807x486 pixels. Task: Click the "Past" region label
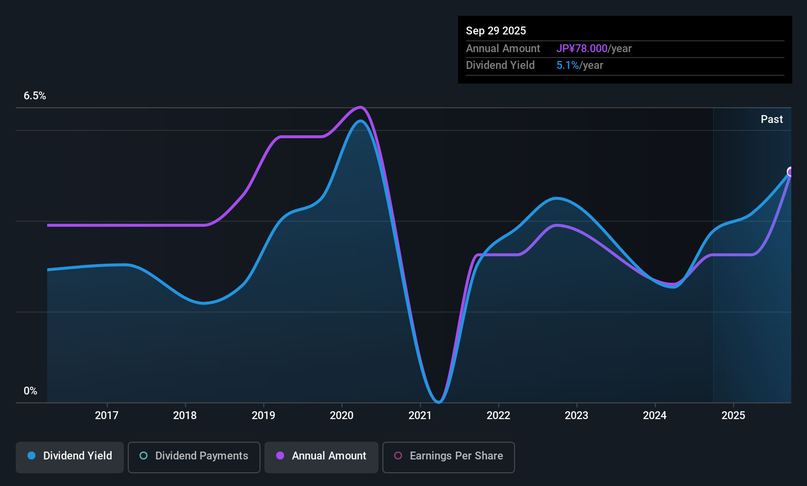click(x=772, y=120)
